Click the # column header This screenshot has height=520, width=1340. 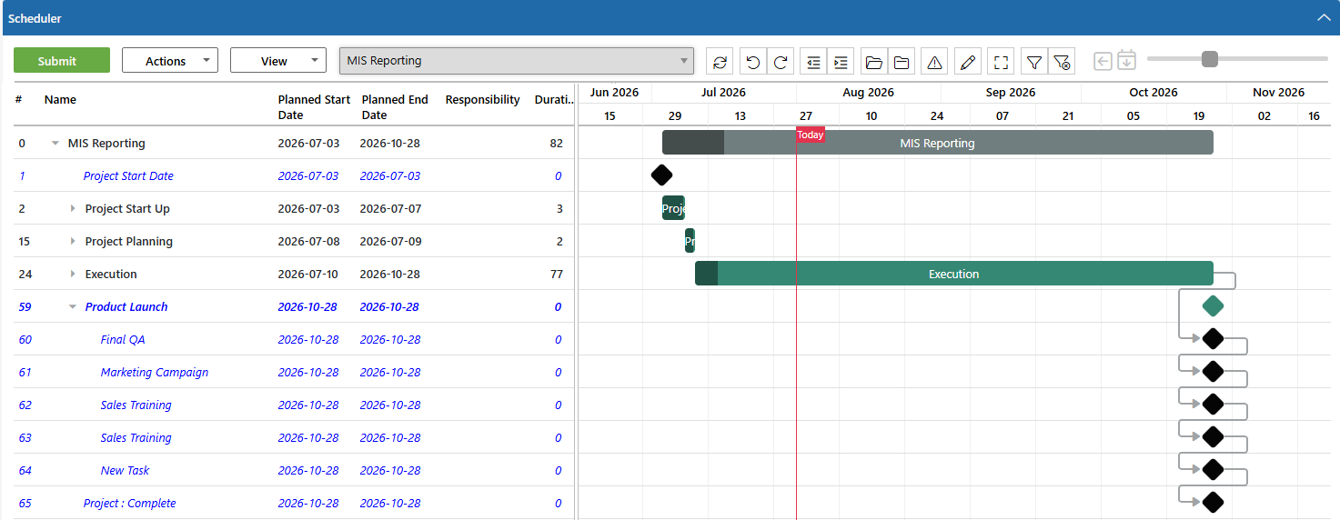coord(19,100)
